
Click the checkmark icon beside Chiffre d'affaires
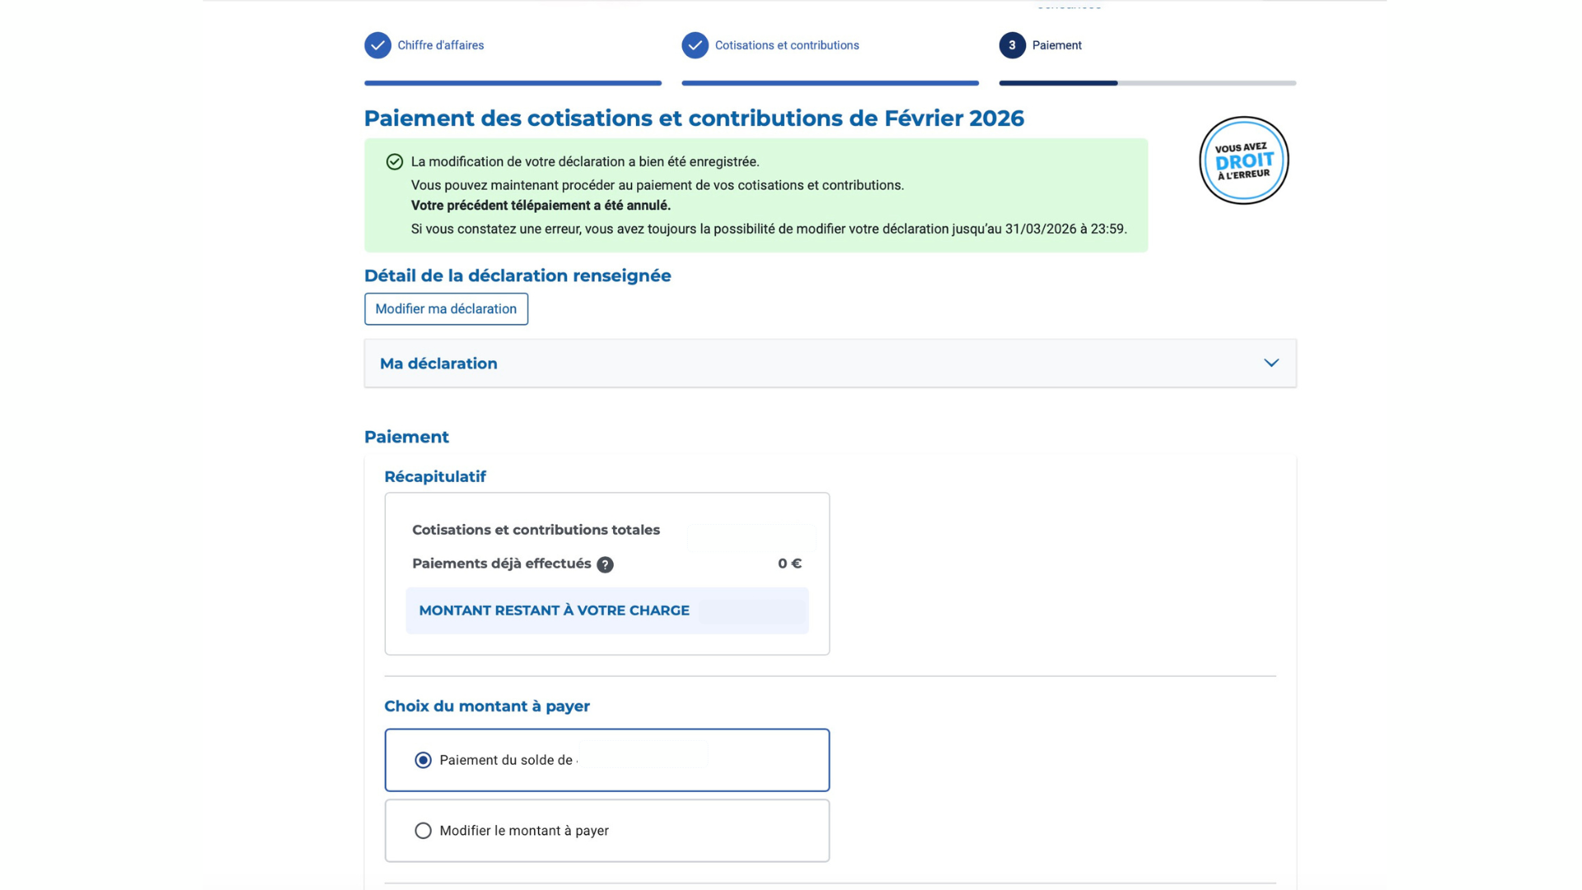pos(377,45)
